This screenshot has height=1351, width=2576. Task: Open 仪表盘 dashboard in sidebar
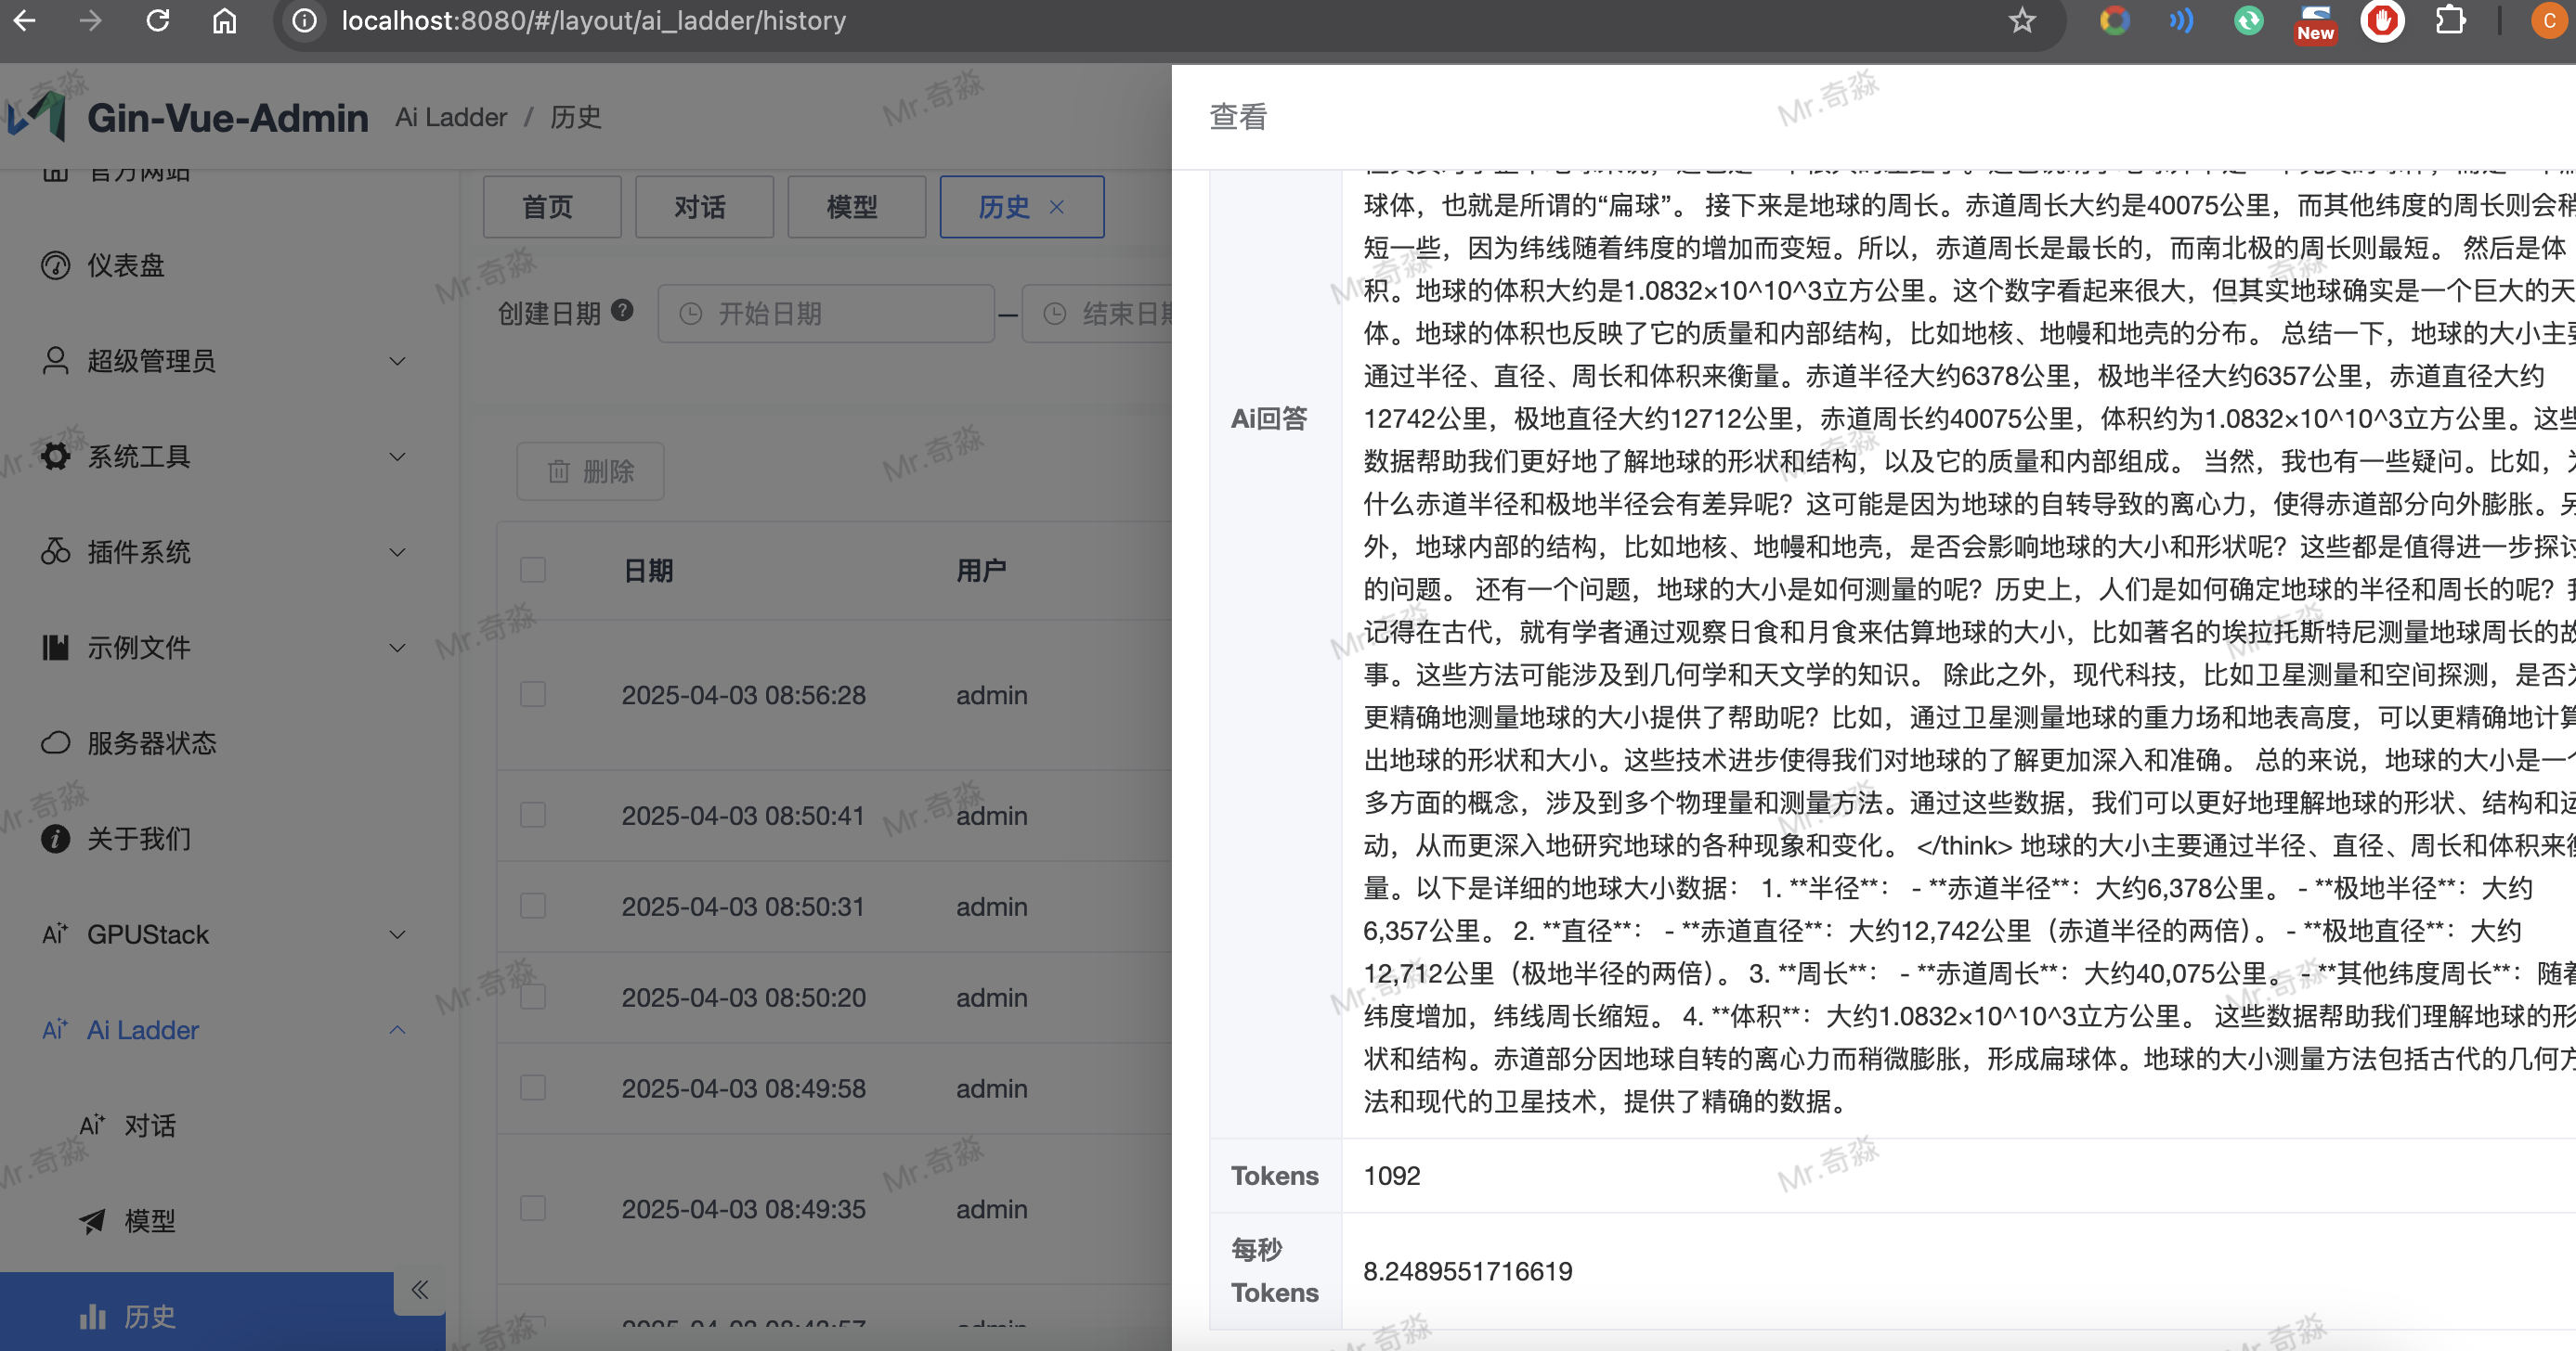126,264
